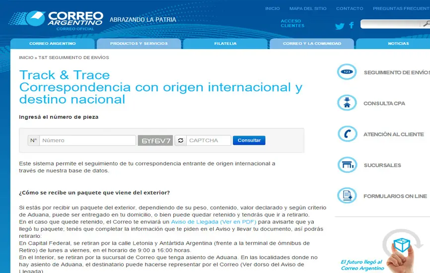Open the CONSULTA CPA sidebar link
This screenshot has width=430, height=273.
click(x=384, y=104)
